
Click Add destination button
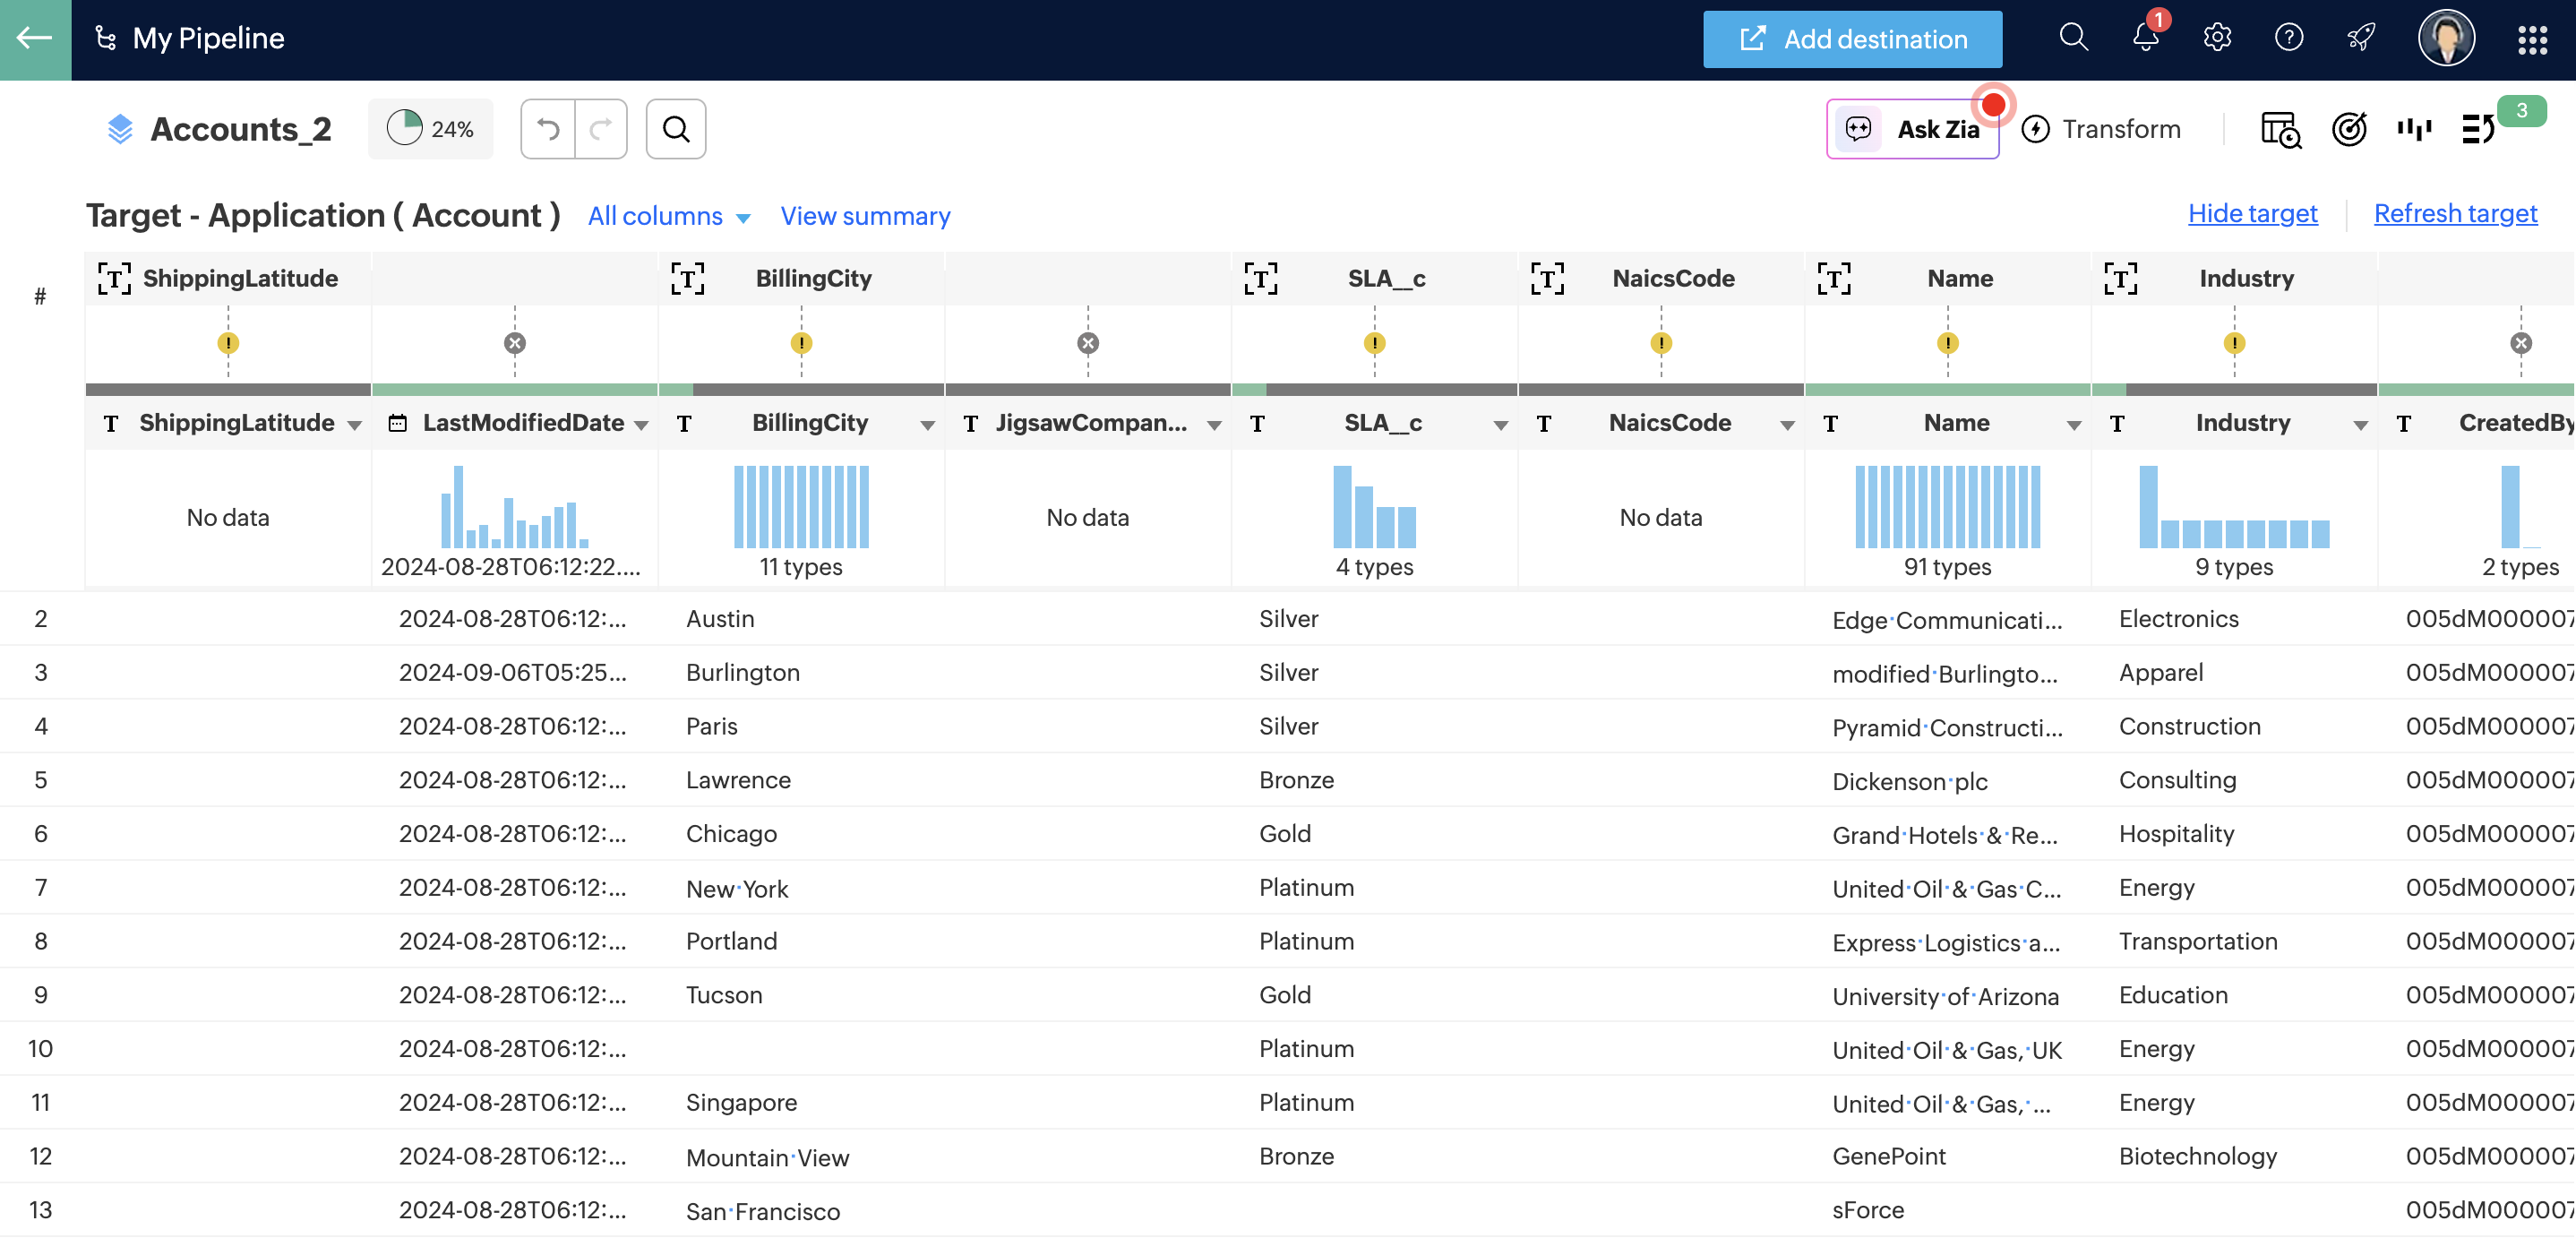point(1852,39)
